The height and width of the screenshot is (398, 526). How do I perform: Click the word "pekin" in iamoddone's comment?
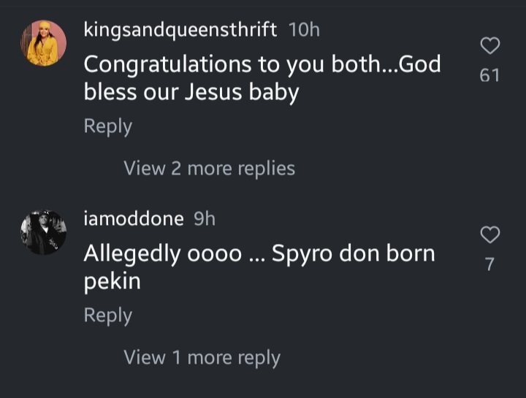click(x=112, y=282)
